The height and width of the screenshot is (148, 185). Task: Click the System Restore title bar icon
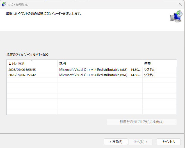click(x=4, y=4)
